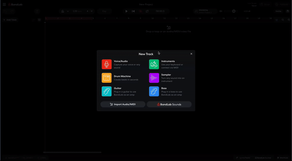Image resolution: width=292 pixels, height=161 pixels.
Task: Click the zoom in magnifier icon
Action: click(289, 20)
